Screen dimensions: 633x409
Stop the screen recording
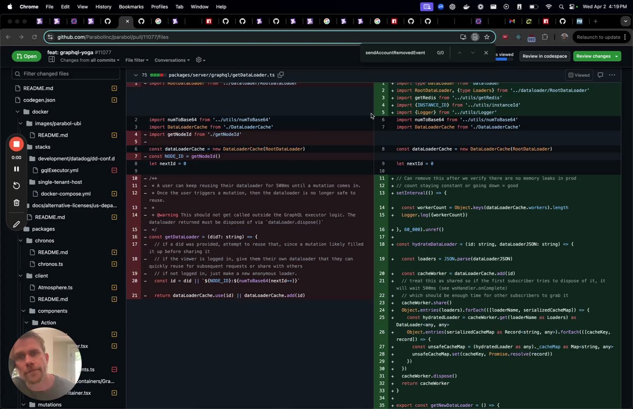click(16, 144)
